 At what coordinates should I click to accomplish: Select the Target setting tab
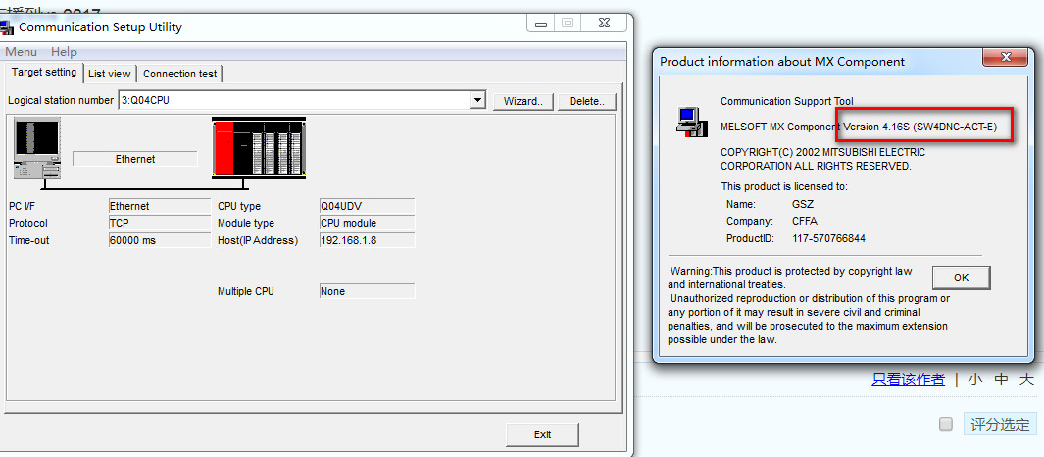43,73
